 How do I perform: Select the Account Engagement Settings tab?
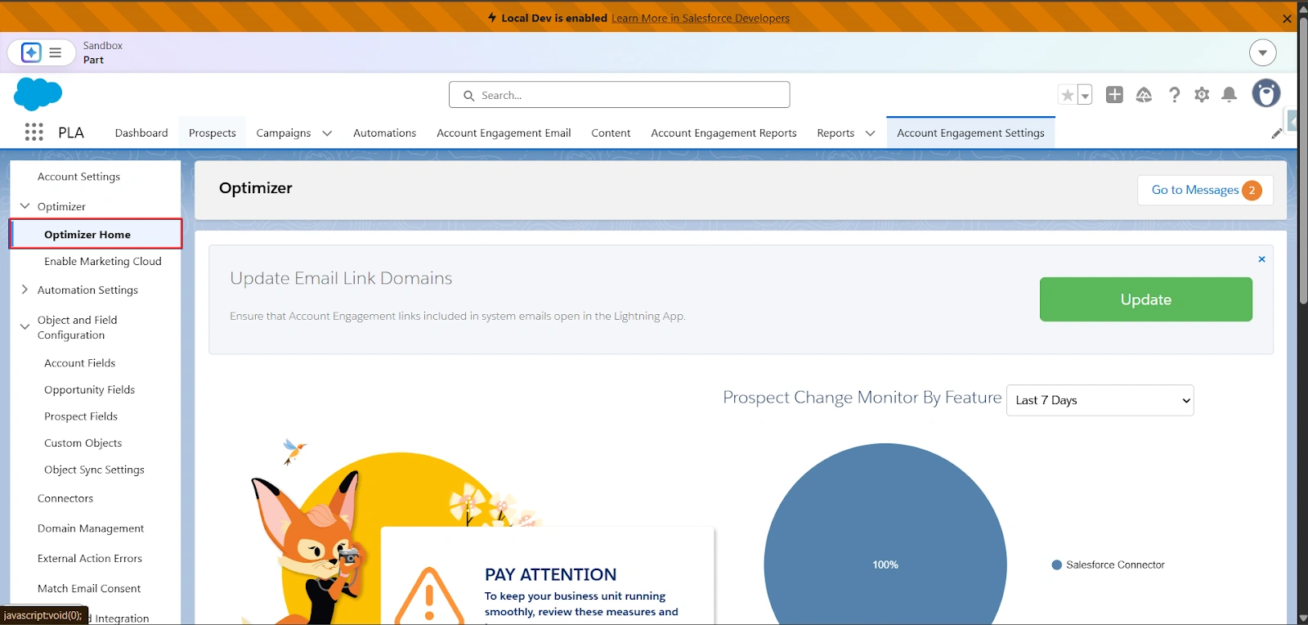pos(970,133)
